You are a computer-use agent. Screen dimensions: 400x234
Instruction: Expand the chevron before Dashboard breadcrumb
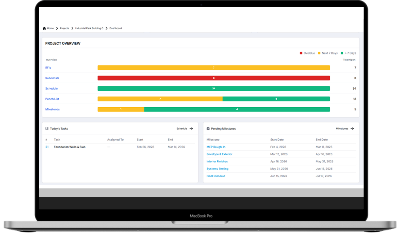106,28
